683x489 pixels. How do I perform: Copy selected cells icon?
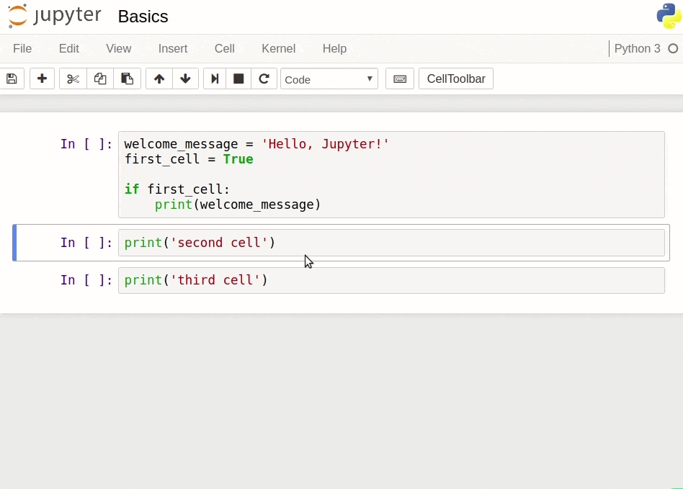click(x=100, y=79)
